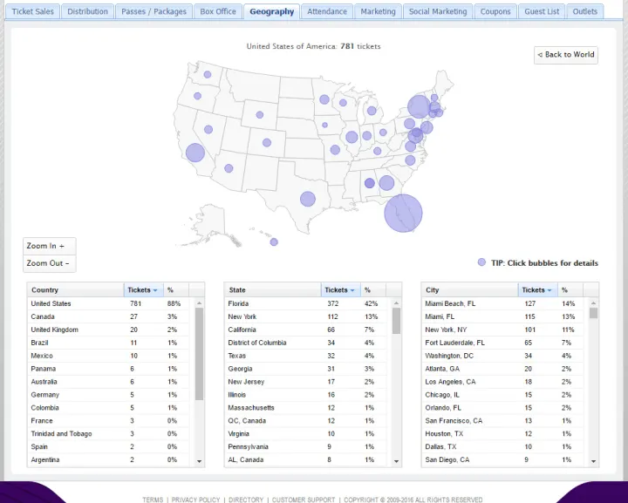Viewport: 628px width, 503px height.
Task: Switch to the Coupons tab
Action: 495,11
